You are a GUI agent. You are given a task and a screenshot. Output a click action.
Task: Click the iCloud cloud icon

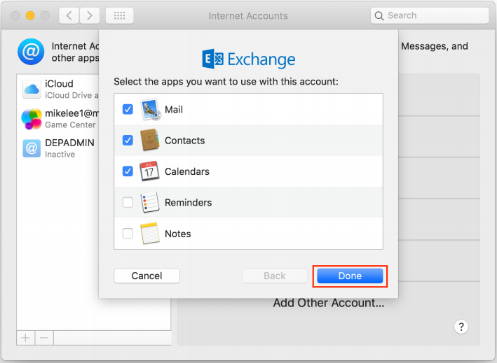point(32,89)
